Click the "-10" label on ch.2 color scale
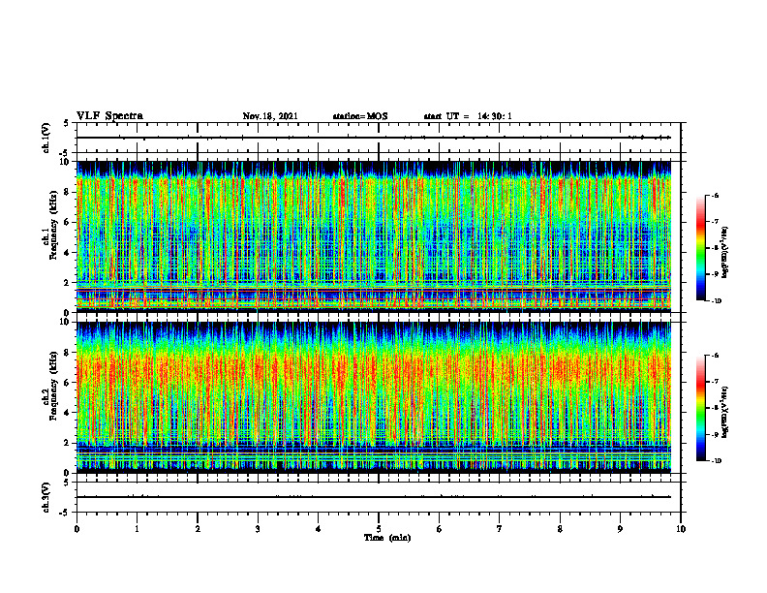The image size is (767, 593). point(717,461)
